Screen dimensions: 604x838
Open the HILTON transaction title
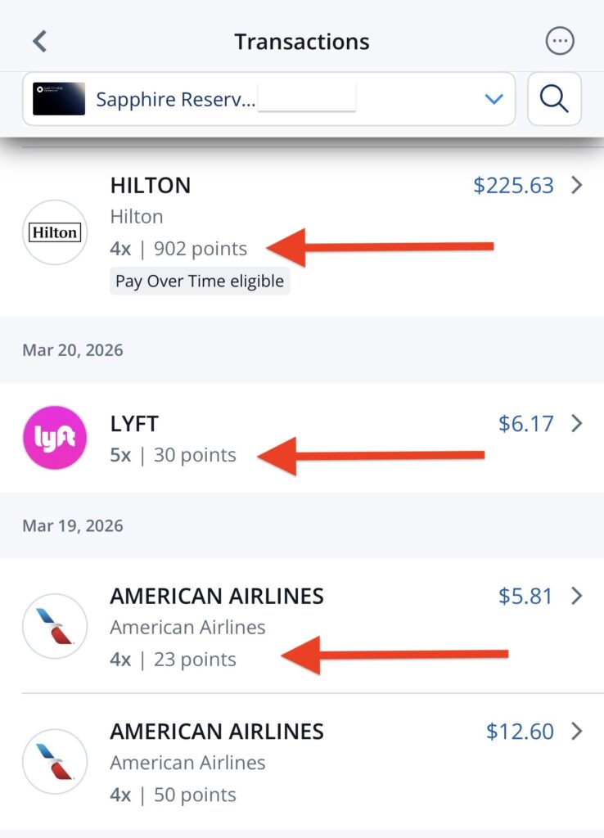(x=151, y=186)
